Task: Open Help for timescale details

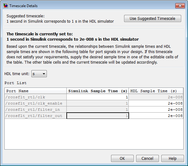Action: tap(172, 158)
